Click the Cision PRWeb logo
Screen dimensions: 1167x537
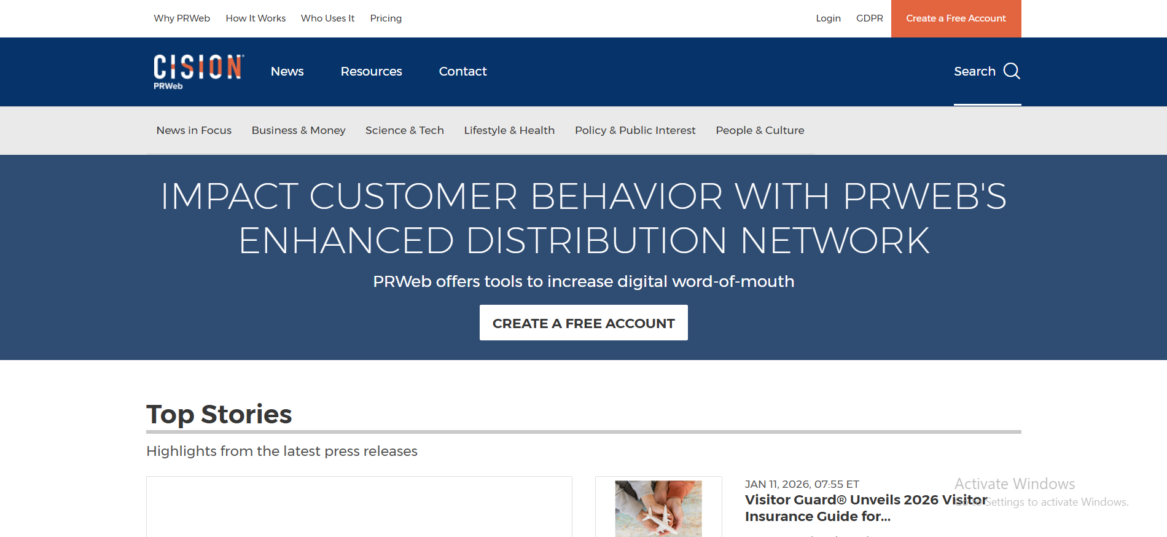click(x=198, y=72)
